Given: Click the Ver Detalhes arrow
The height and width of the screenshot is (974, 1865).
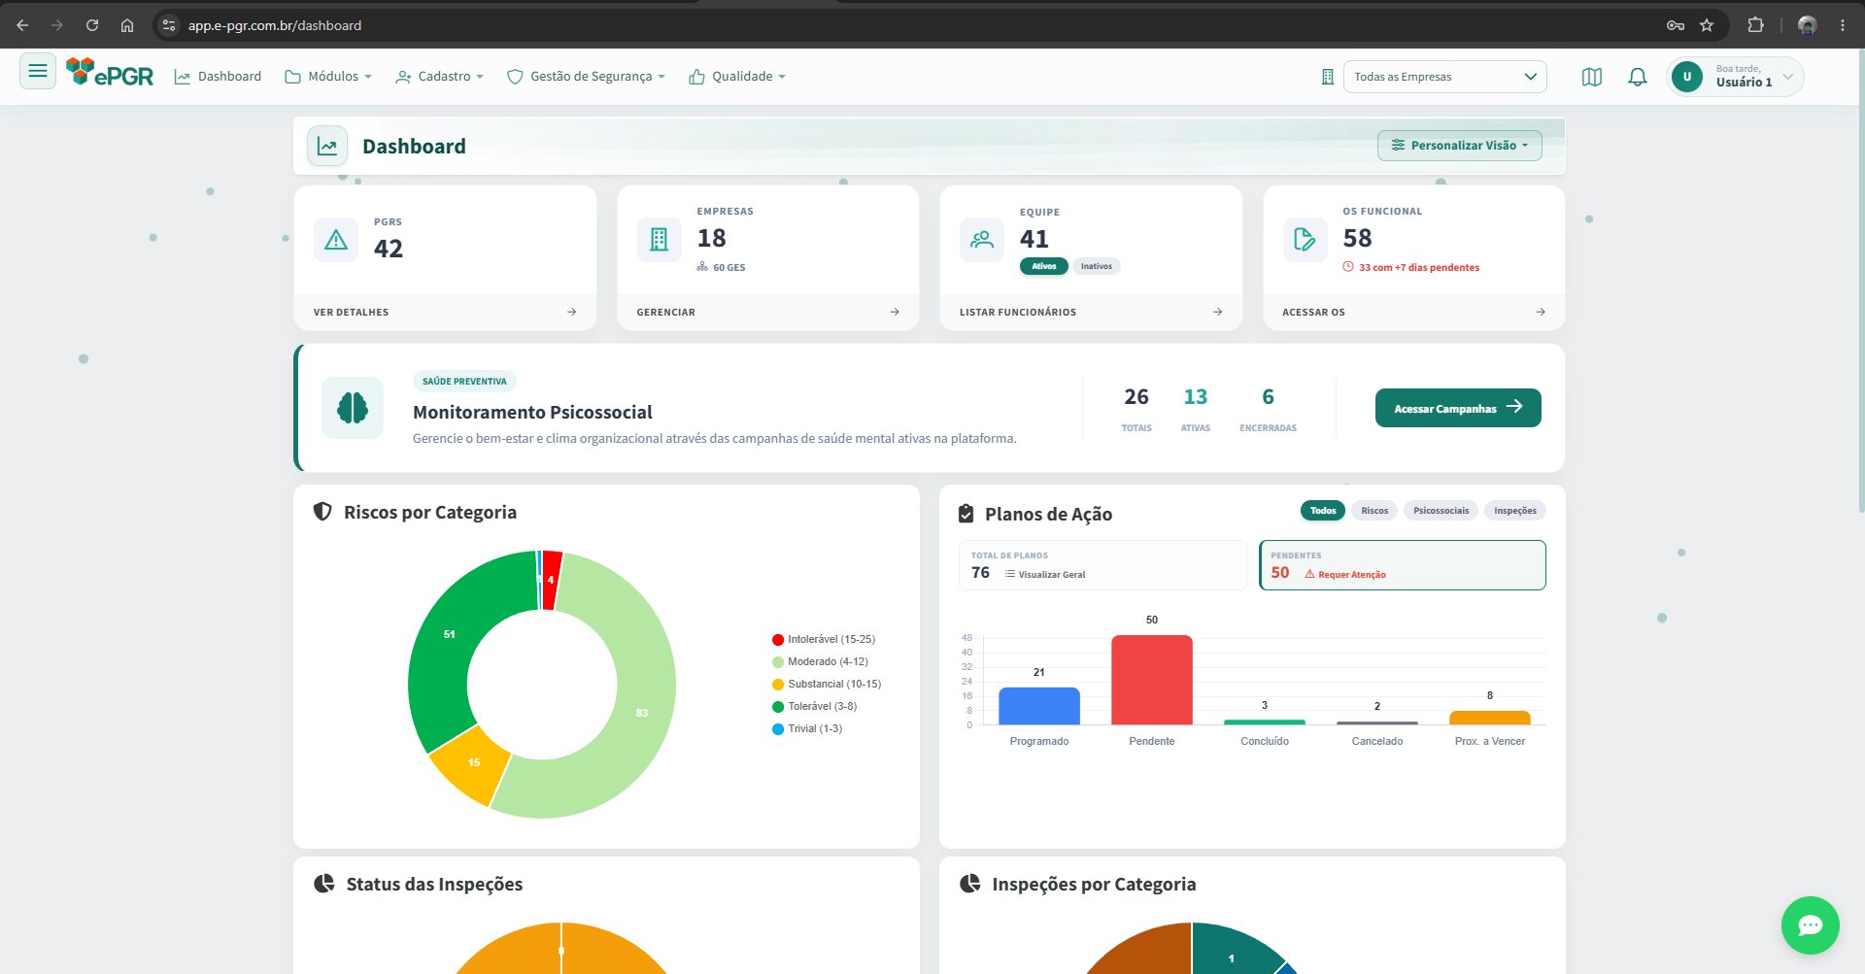Looking at the screenshot, I should point(571,312).
